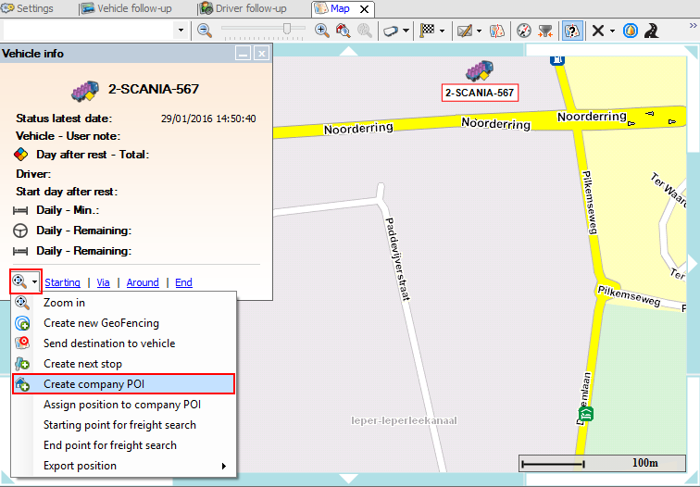Click the 2-SCANIA-567 label on the map

point(479,93)
